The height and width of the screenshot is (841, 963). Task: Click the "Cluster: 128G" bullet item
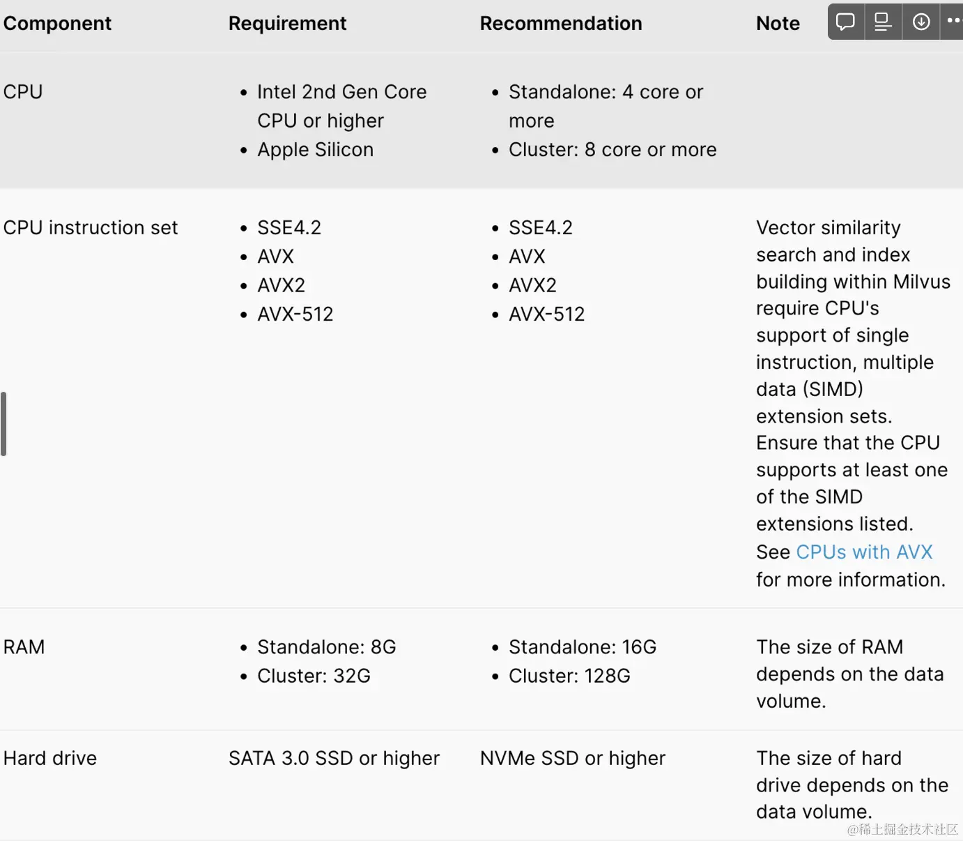pyautogui.click(x=569, y=676)
